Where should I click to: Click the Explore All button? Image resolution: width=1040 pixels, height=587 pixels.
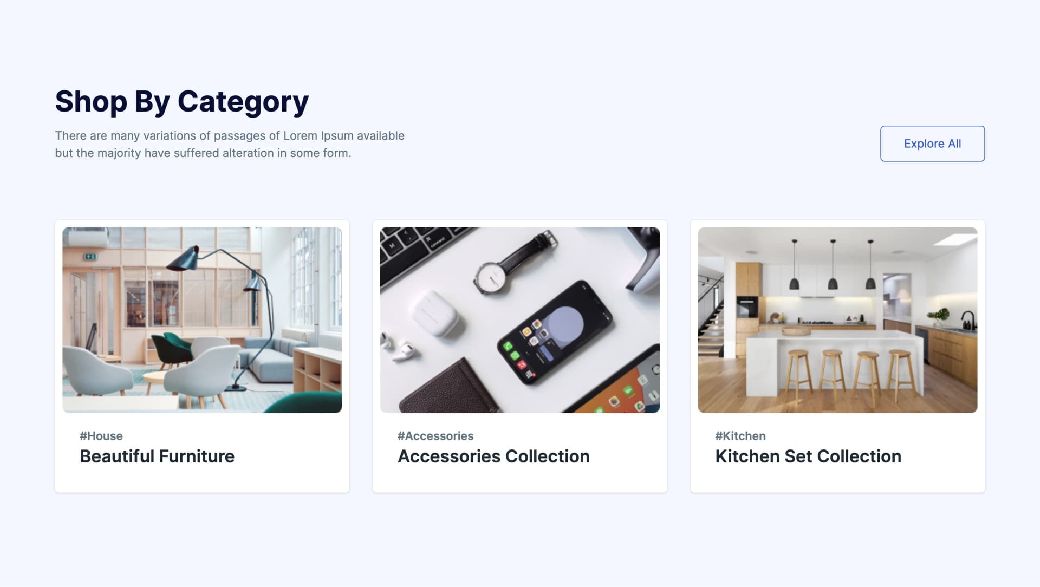click(932, 143)
